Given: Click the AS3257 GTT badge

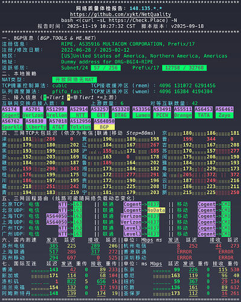Looking at the screenshot, I should pyautogui.click(x=100, y=112).
